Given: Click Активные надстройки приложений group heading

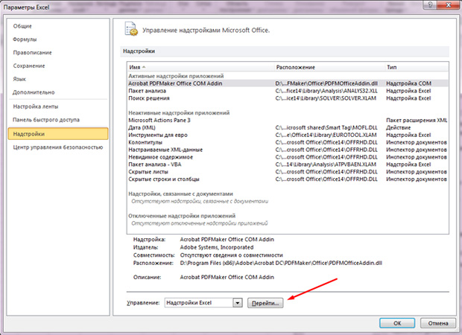Looking at the screenshot, I should tap(176, 76).
